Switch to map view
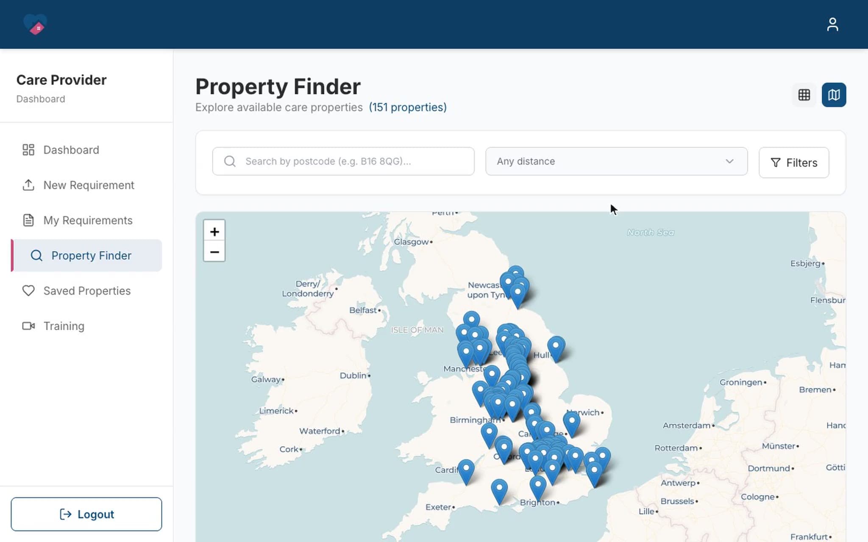 click(834, 95)
